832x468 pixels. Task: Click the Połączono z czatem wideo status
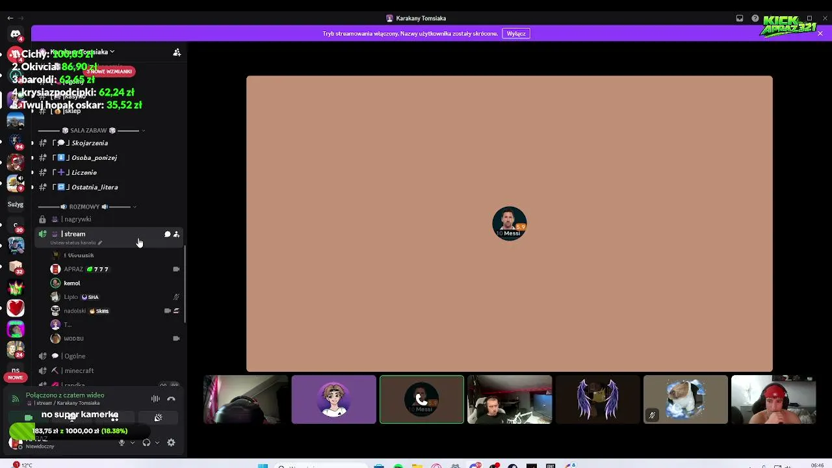pos(65,395)
